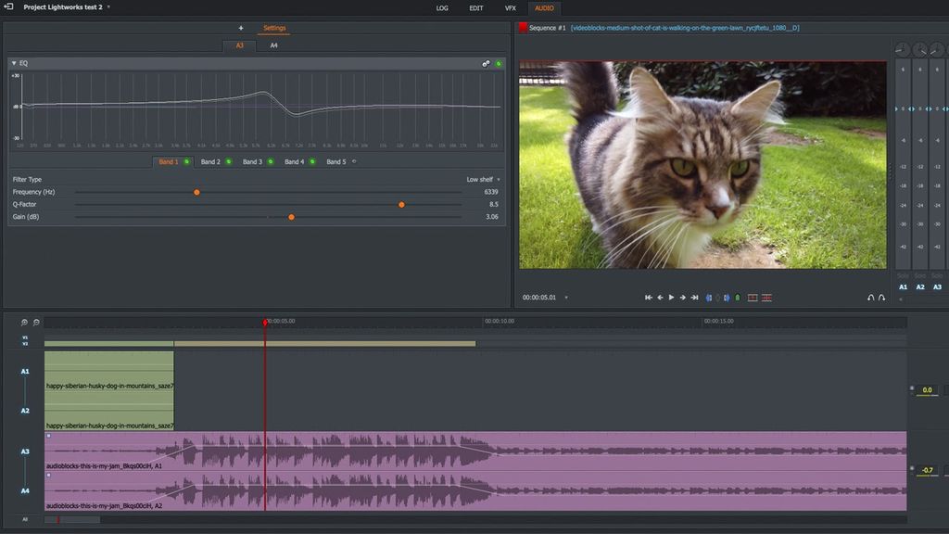Click the go-to-start transport icon

pyautogui.click(x=649, y=298)
